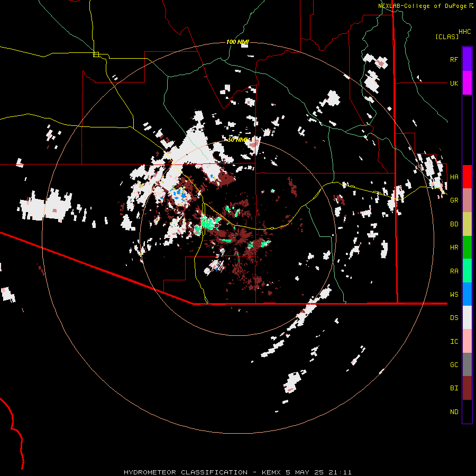Click the Hydrometeor Classification KEMX title text
Viewport: 476px width, 476px height.
(237, 472)
